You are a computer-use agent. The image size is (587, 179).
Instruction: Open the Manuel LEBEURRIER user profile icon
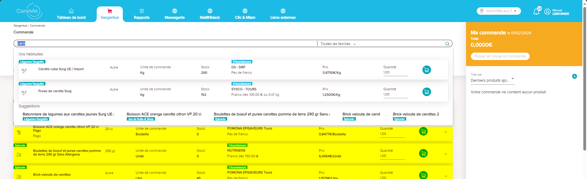(x=547, y=12)
